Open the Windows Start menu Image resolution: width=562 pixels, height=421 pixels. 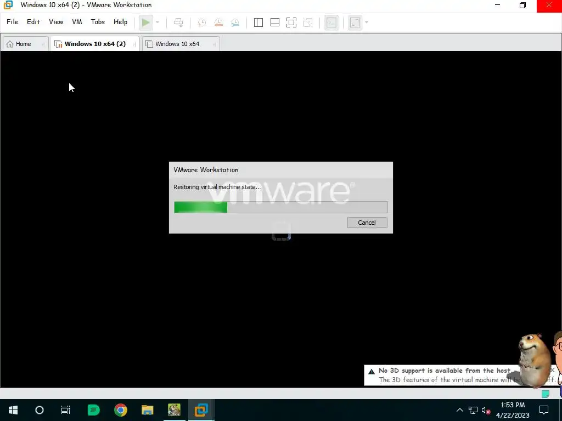[13, 410]
